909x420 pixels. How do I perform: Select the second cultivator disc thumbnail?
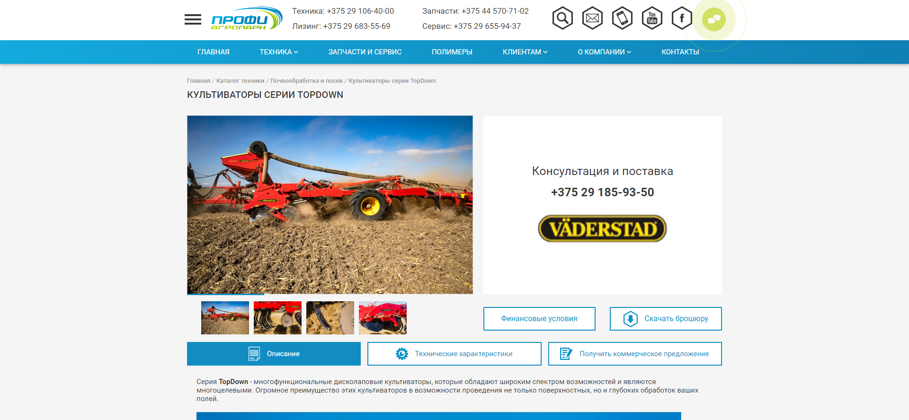(277, 318)
